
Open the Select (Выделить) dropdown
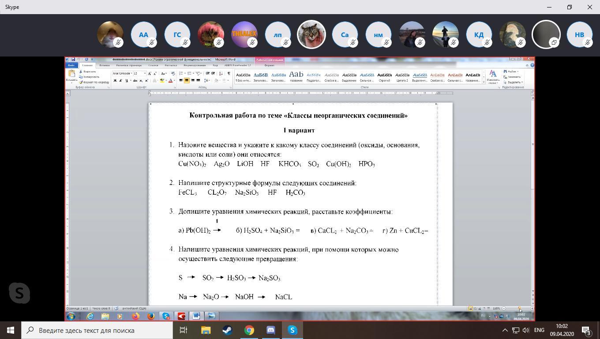(x=513, y=82)
